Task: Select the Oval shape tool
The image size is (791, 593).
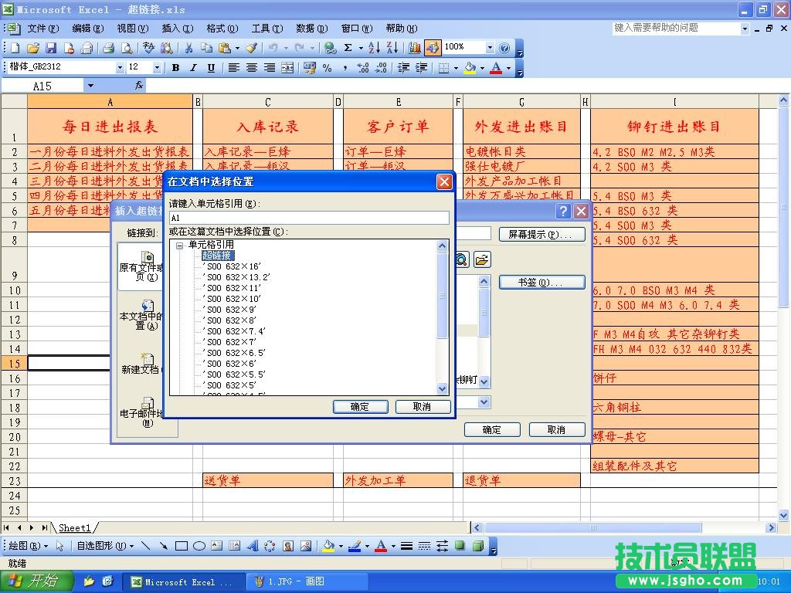Action: click(200, 546)
